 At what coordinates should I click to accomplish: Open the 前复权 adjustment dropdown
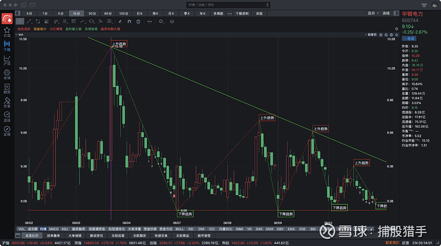coord(370,35)
